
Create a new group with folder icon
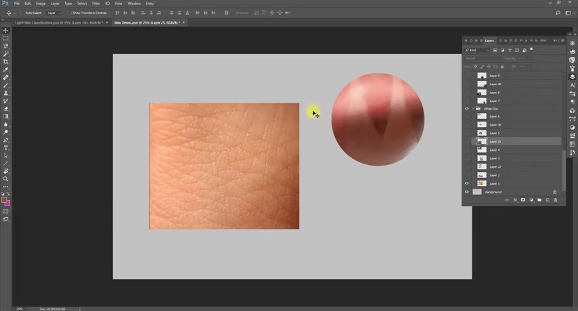539,200
